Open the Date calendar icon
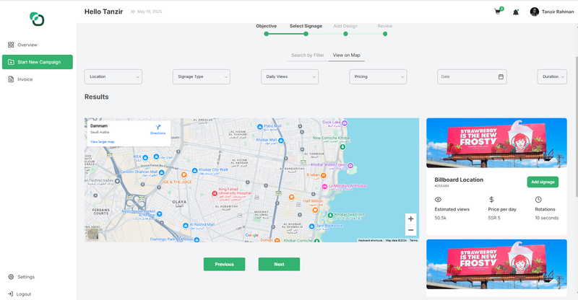Image resolution: width=578 pixels, height=300 pixels. coord(501,76)
